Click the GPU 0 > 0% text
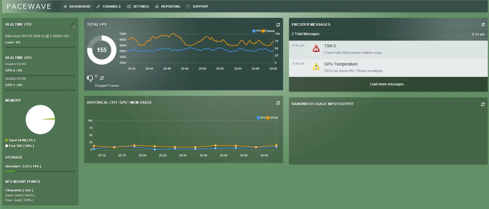489x209 pixels. click(x=14, y=70)
